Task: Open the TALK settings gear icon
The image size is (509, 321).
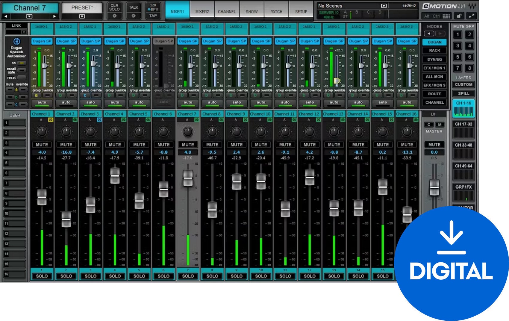Action: pos(134,16)
